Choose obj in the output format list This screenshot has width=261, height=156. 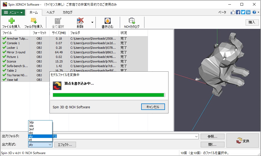pos(40,133)
